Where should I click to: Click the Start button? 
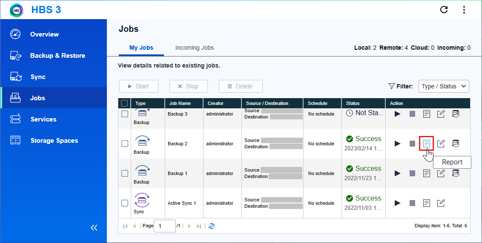point(139,86)
